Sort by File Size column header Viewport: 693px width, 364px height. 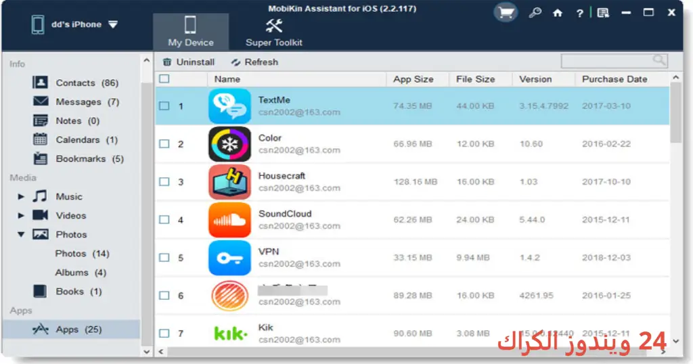coord(481,79)
